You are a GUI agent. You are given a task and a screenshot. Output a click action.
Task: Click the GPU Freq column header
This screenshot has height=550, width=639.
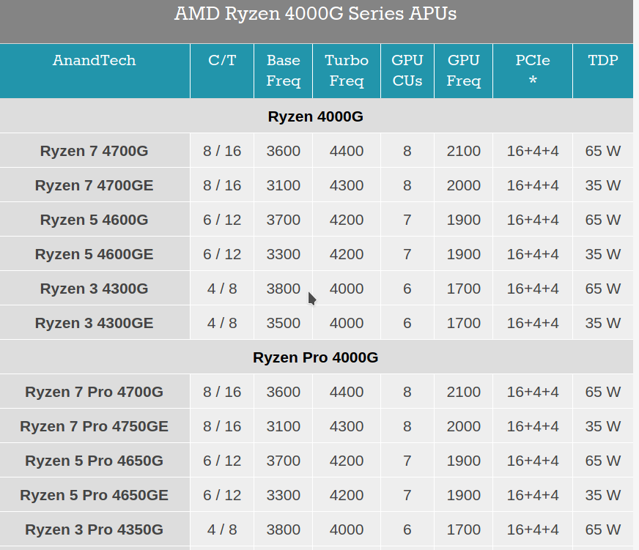463,70
